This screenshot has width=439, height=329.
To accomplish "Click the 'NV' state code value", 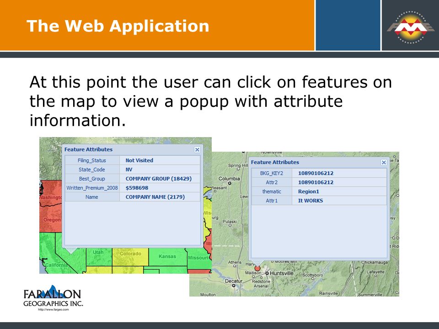I will click(129, 170).
